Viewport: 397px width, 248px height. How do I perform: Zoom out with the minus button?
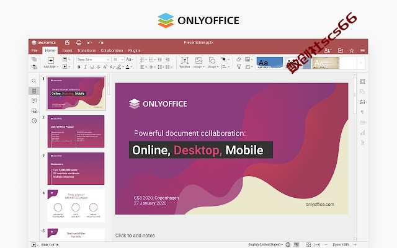[326, 244]
